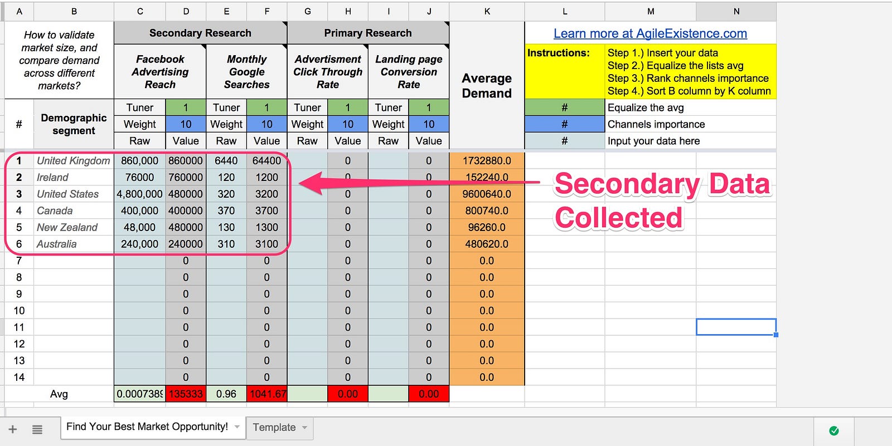Select the United Kingdom cell
This screenshot has height=446, width=892.
74,161
